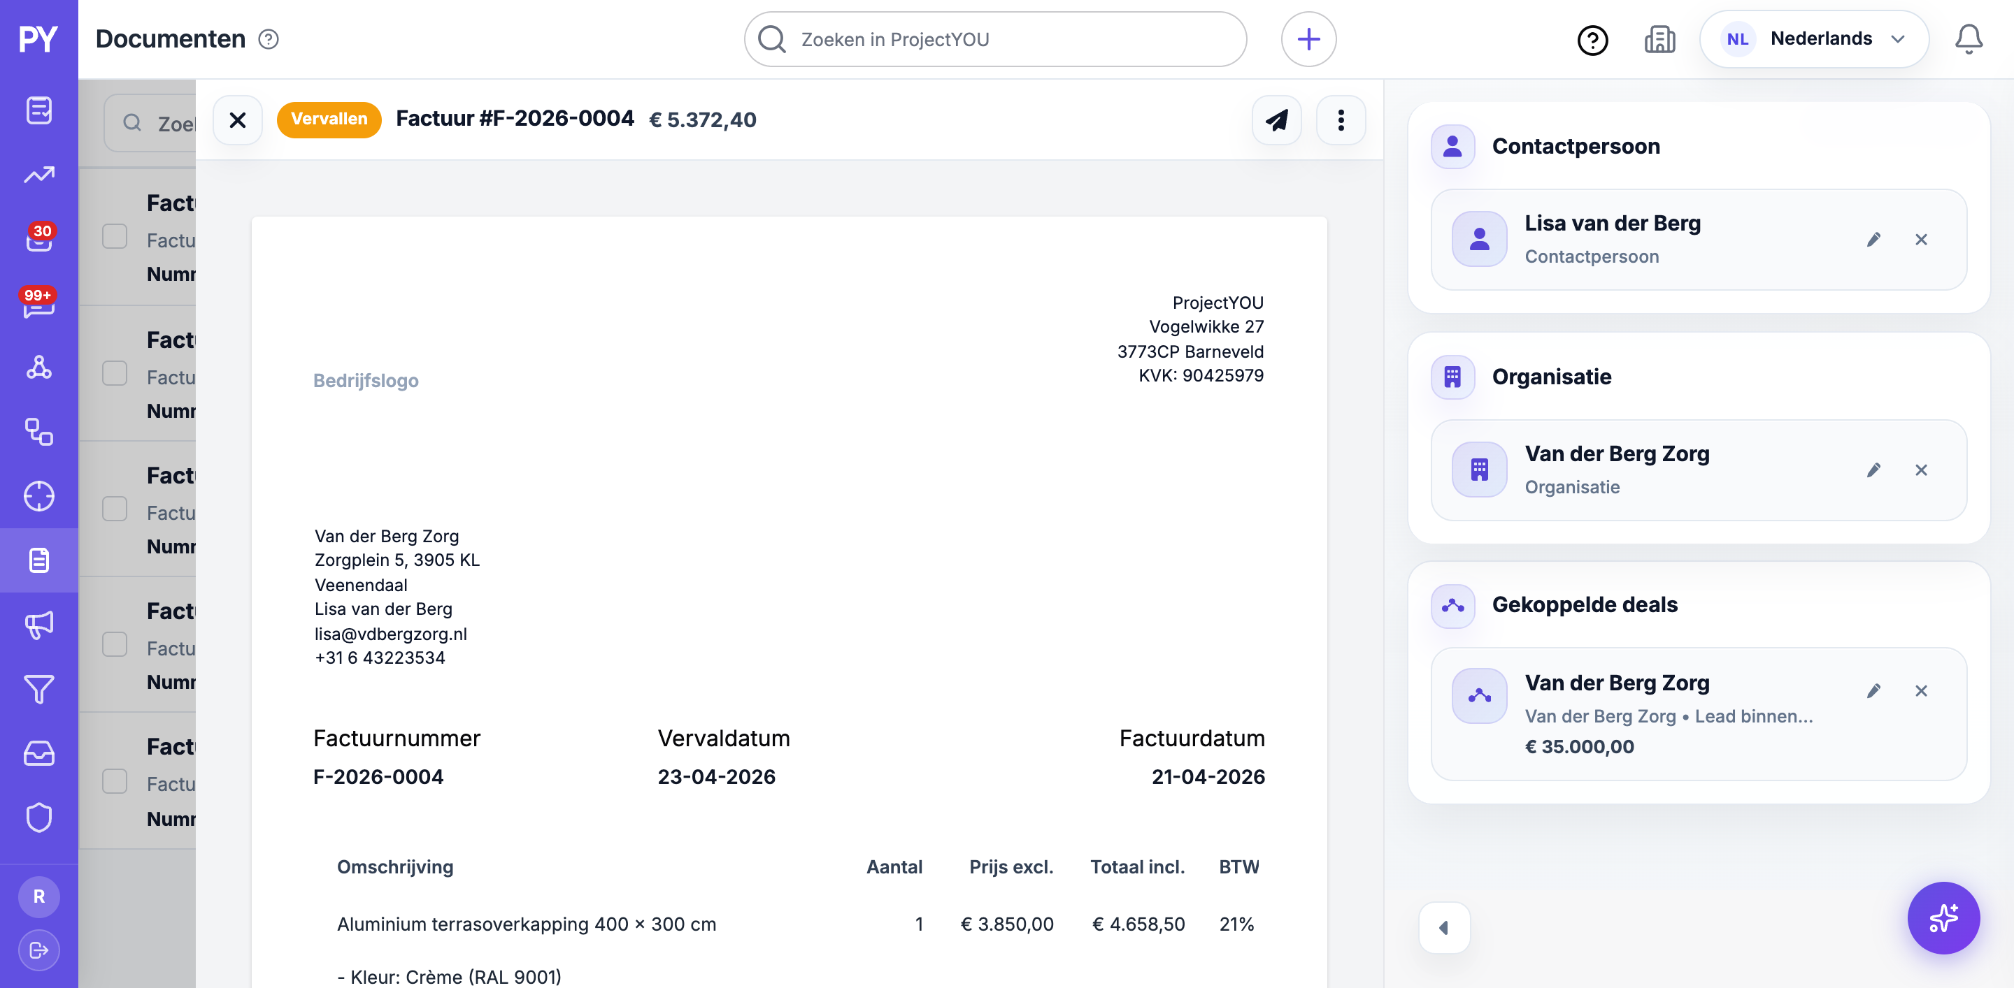Open the deals network sidebar icon
Screen dimensions: 2014x988
coord(38,367)
